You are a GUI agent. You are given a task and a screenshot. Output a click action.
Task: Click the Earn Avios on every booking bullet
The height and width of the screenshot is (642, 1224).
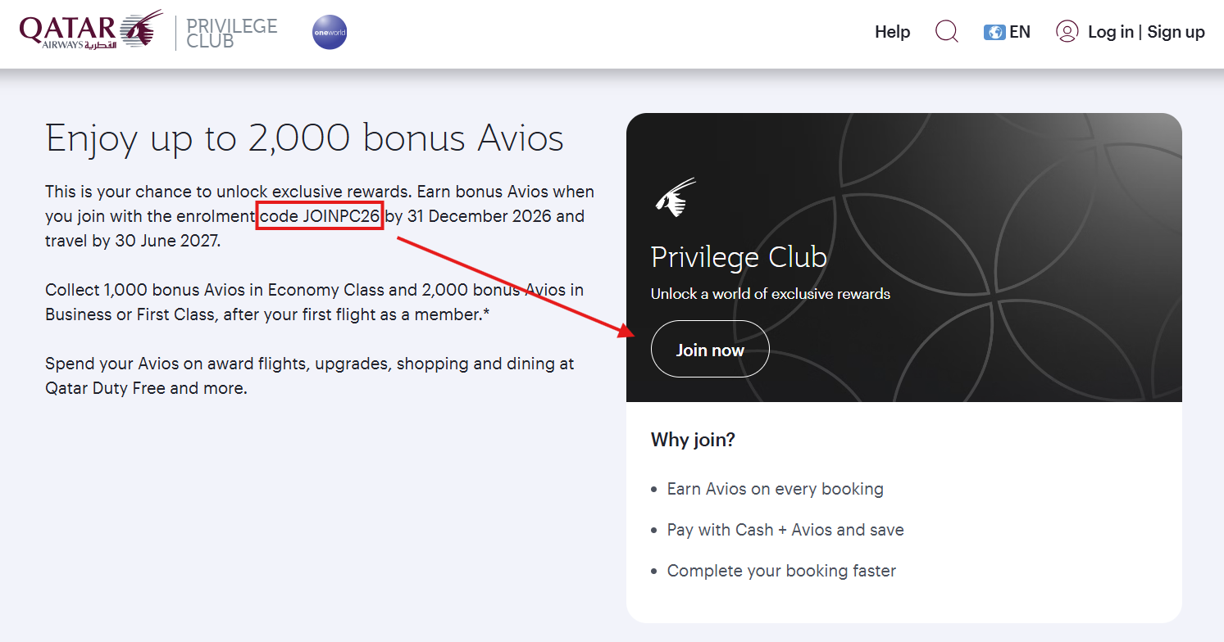click(774, 488)
